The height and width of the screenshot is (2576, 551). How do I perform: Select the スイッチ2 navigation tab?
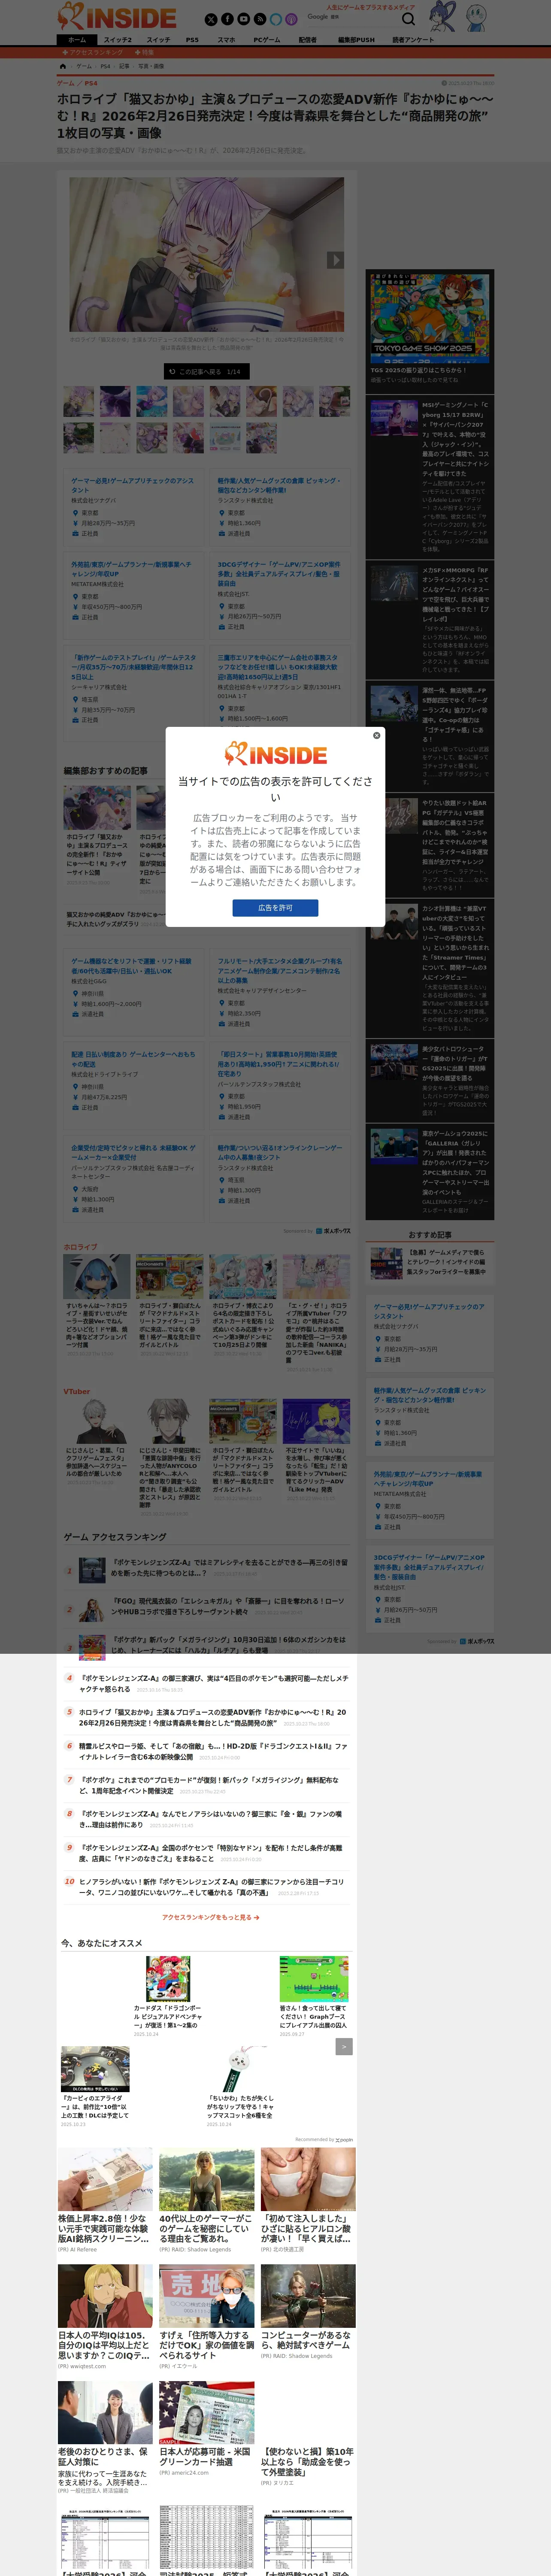point(118,40)
